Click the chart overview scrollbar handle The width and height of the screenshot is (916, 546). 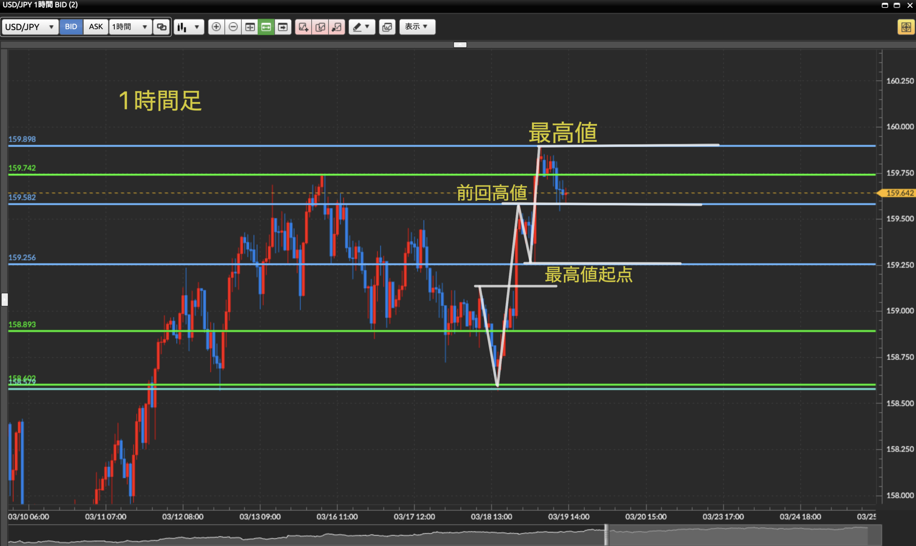click(x=606, y=535)
